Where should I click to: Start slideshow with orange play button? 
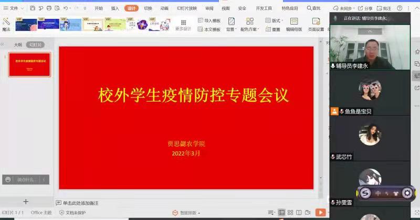(320, 212)
